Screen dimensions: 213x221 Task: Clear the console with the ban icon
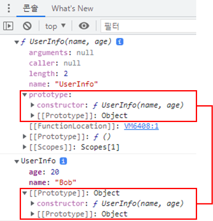(x=27, y=26)
